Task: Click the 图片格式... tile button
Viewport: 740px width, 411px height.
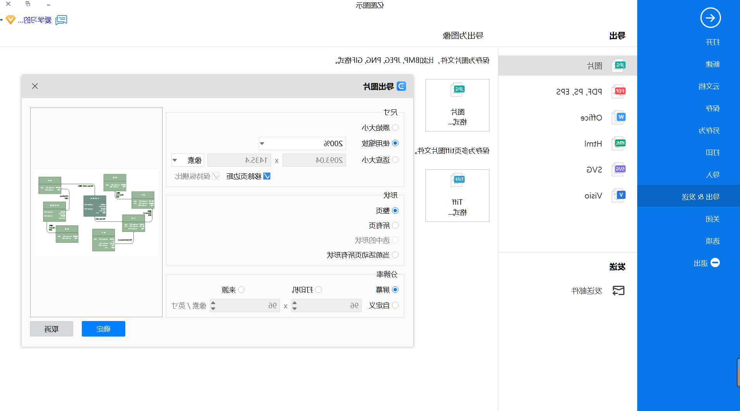Action: [457, 105]
